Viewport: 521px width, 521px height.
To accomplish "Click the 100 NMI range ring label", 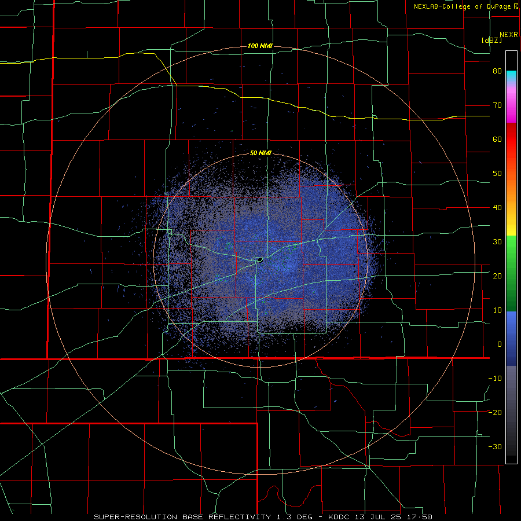I will pyautogui.click(x=260, y=46).
